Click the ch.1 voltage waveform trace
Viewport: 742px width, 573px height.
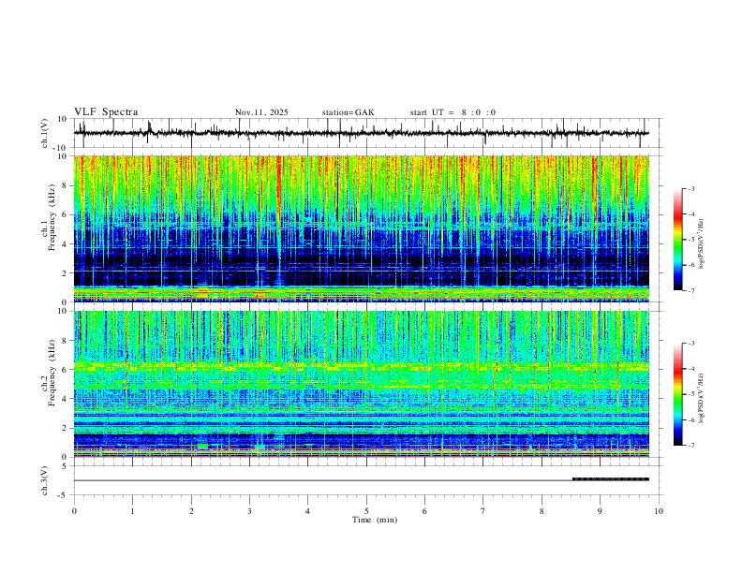[362, 133]
